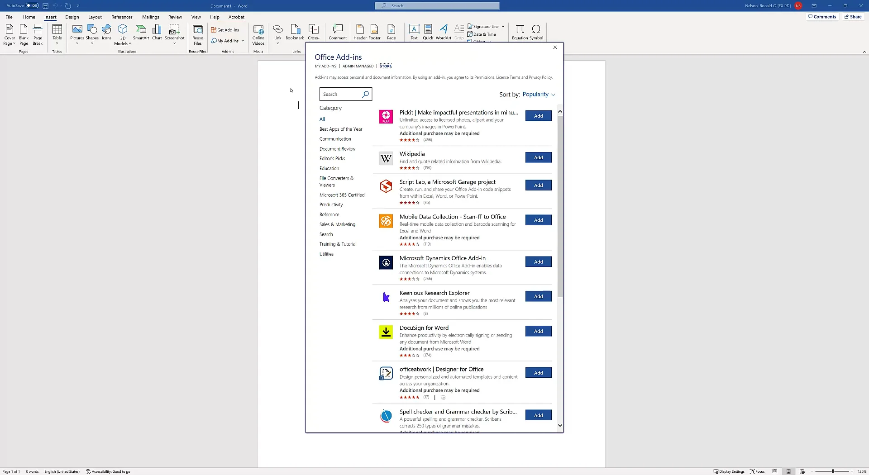Add DocuSign for Word
The height and width of the screenshot is (475, 869).
[538, 331]
